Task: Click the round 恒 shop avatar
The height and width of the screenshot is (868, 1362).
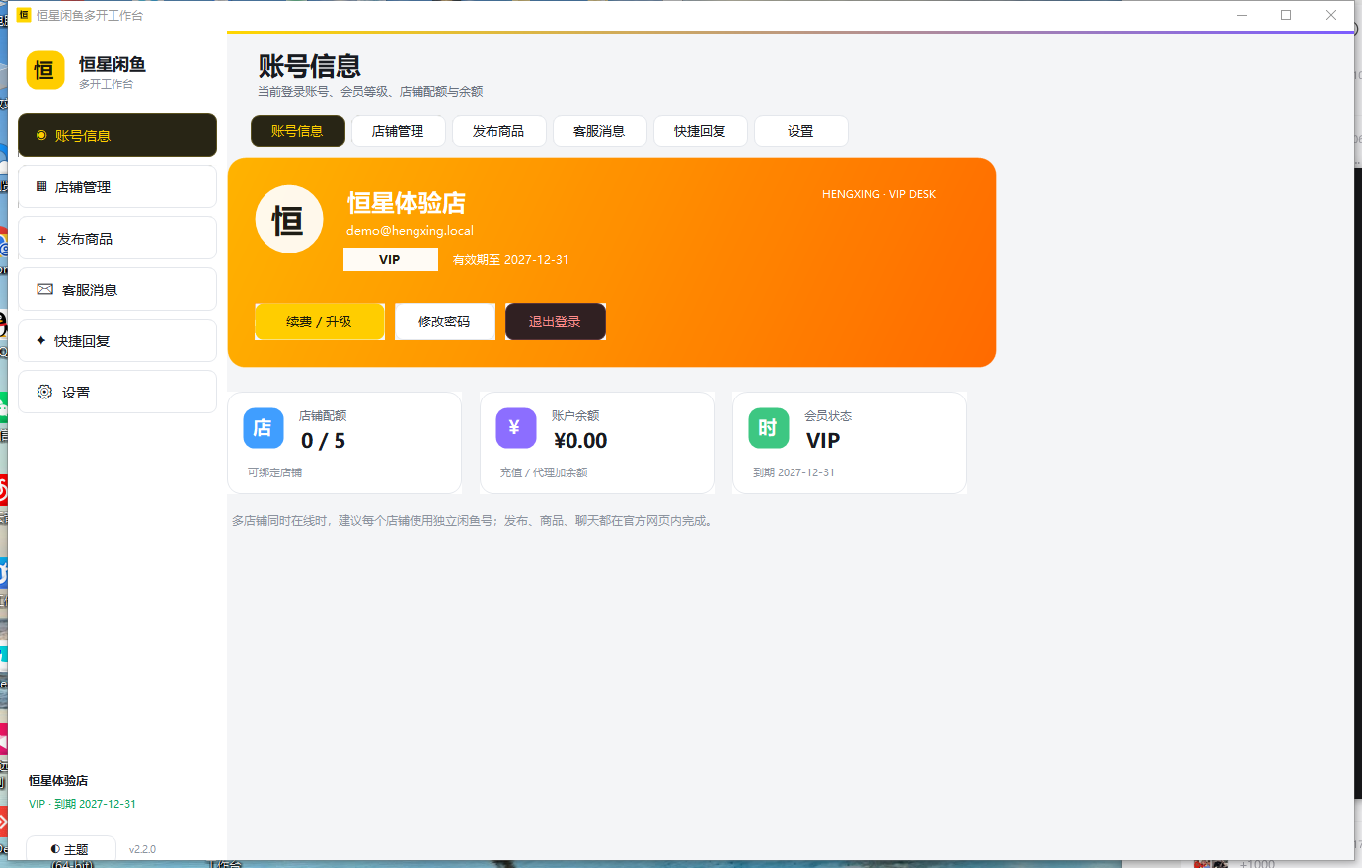Action: tap(289, 219)
